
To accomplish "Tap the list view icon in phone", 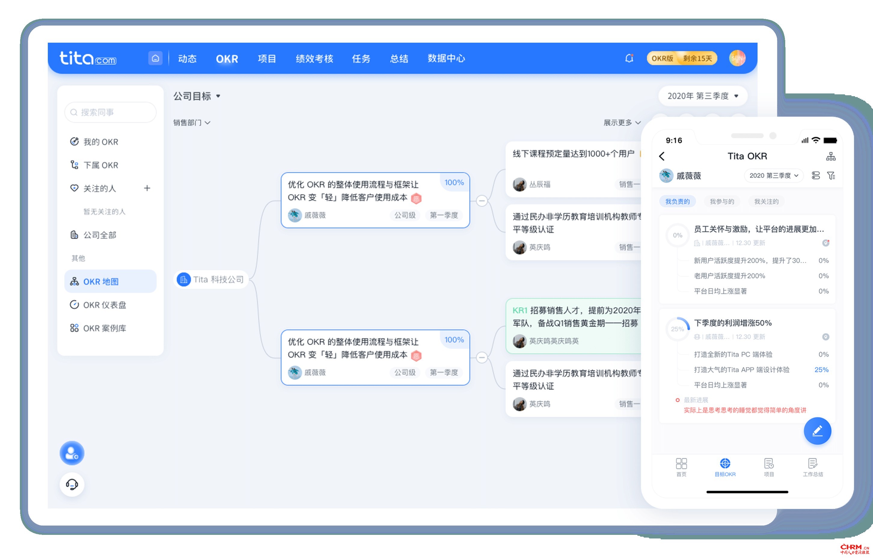I will point(816,176).
